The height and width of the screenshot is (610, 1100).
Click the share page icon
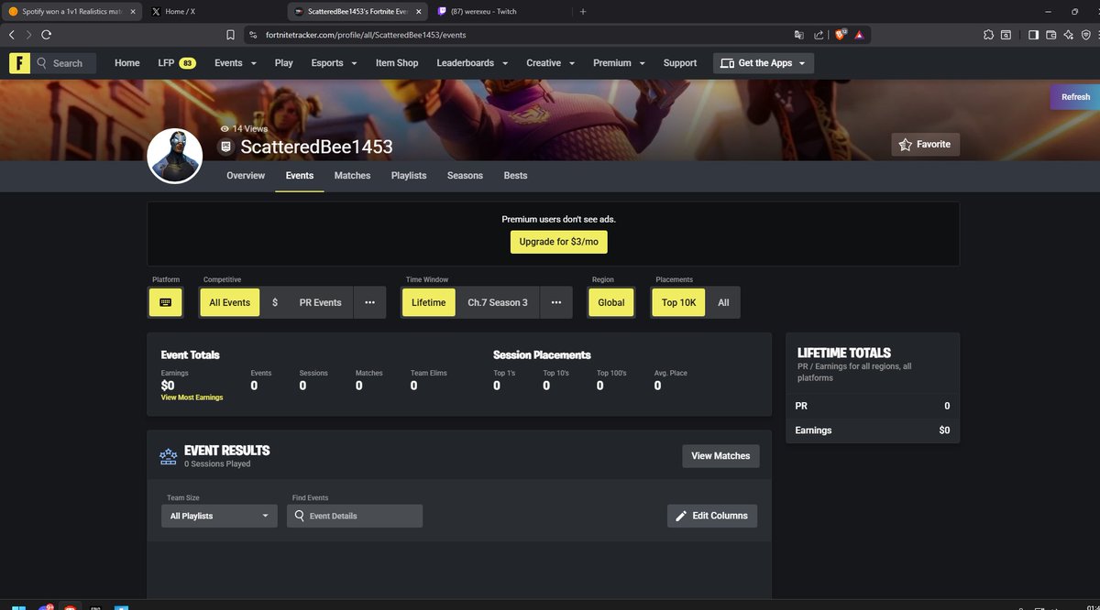click(x=818, y=34)
